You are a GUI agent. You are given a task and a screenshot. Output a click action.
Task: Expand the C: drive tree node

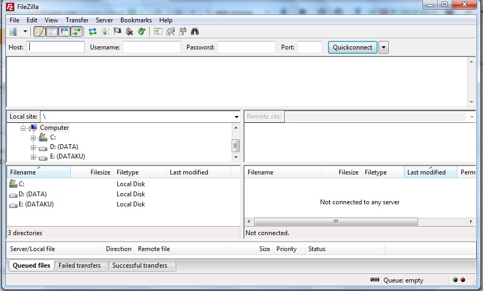(x=33, y=138)
